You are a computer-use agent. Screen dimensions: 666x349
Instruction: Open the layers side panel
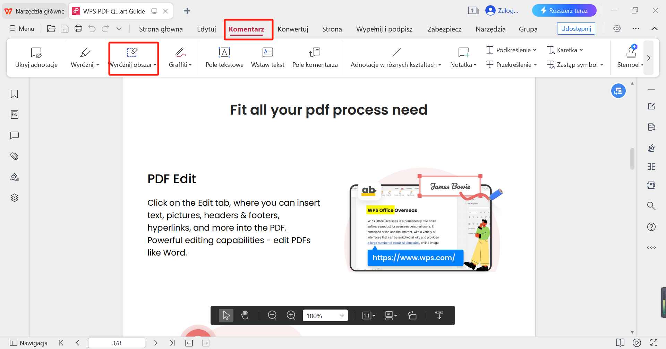coord(14,198)
